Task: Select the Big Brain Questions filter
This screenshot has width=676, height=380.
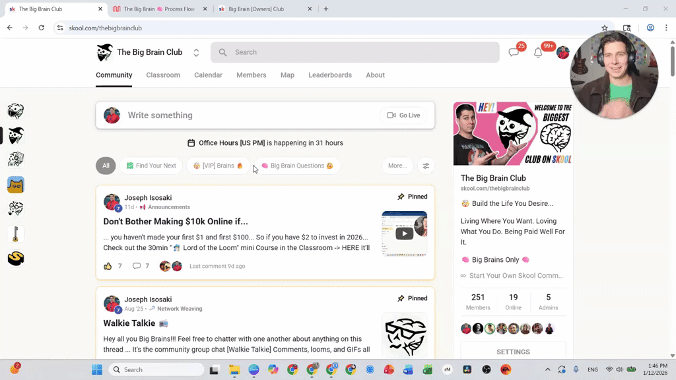Action: coord(297,166)
